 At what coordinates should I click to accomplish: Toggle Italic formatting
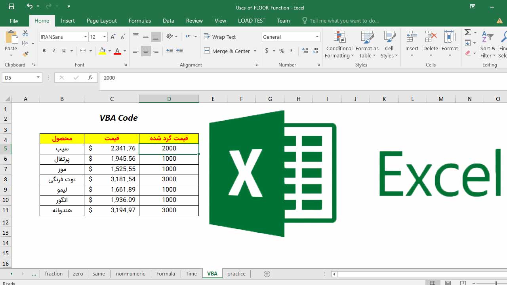coord(54,51)
